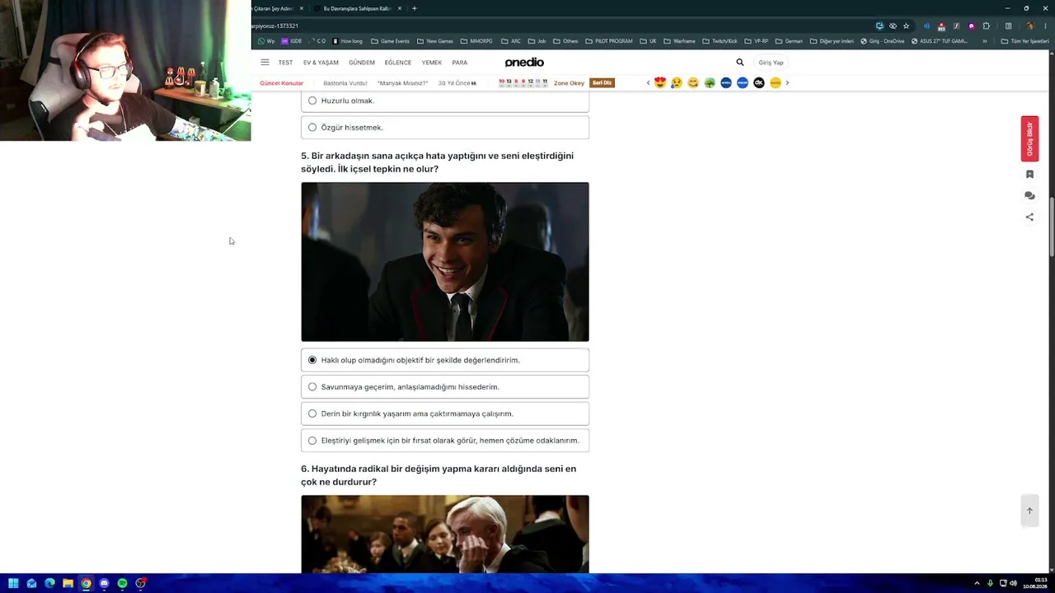This screenshot has height=593, width=1055.
Task: Open 'MMORPG' bookmark folder
Action: [x=476, y=41]
